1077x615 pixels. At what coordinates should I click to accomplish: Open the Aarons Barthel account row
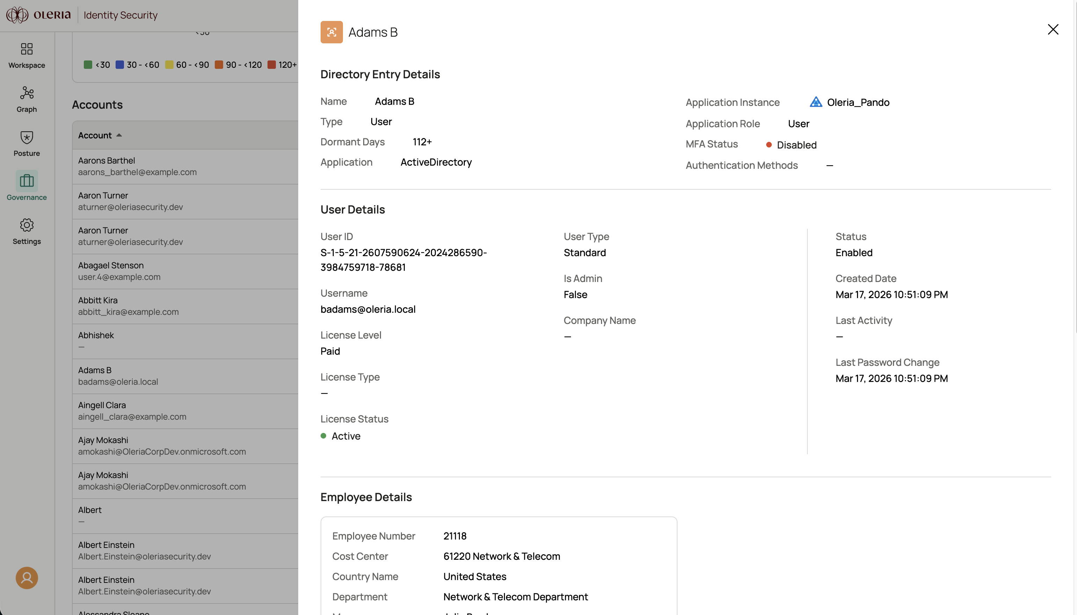(x=185, y=166)
